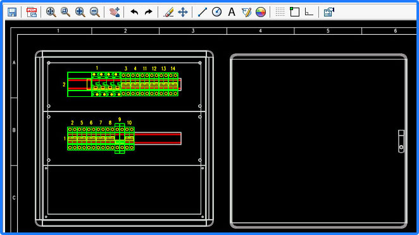Select the circle drawing tool
This screenshot has height=235, width=419.
[216, 12]
